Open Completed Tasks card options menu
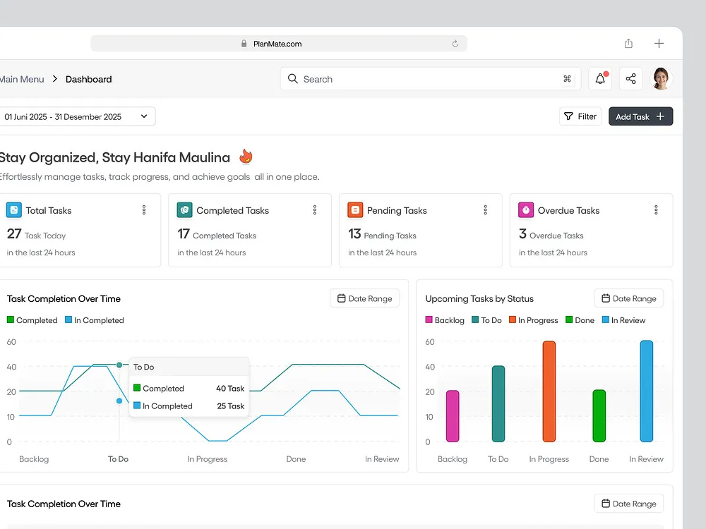This screenshot has height=529, width=706. click(315, 210)
